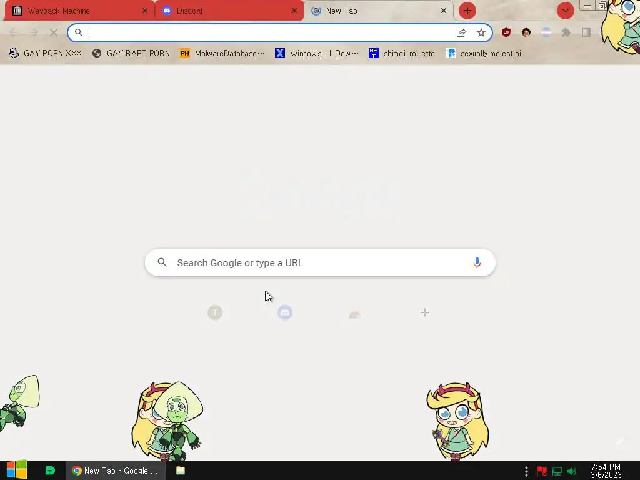Share this page icon in address bar
Image resolution: width=640 pixels, height=480 pixels.
[x=461, y=32]
